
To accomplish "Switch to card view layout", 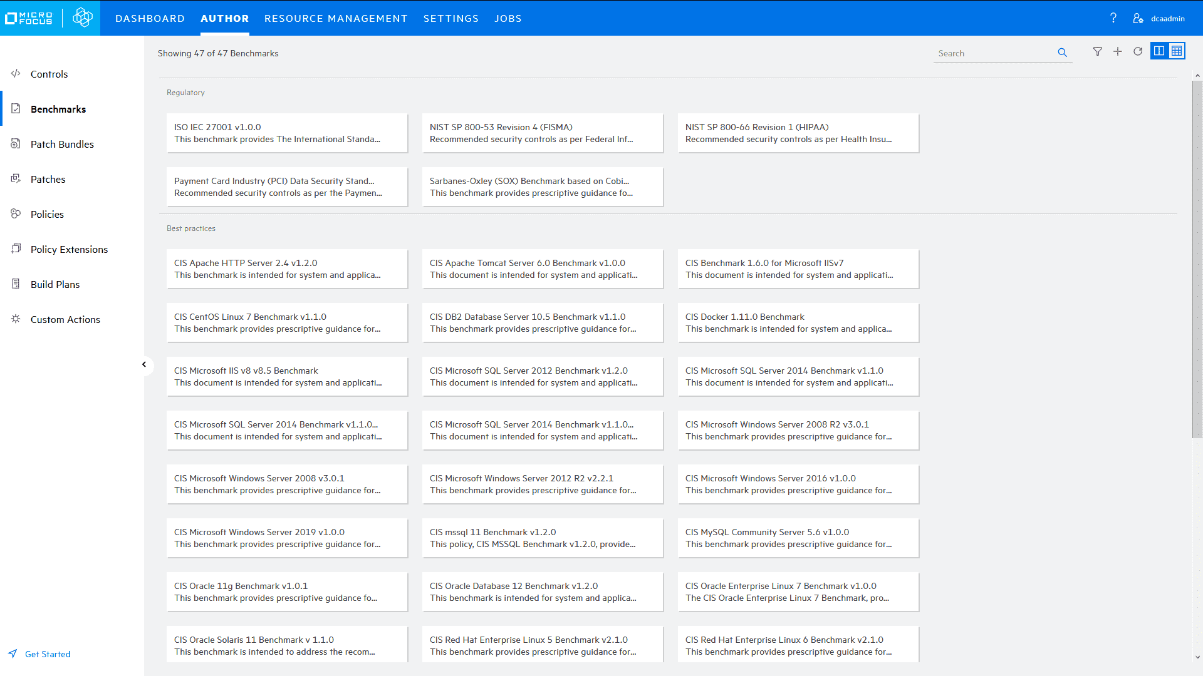I will 1159,51.
